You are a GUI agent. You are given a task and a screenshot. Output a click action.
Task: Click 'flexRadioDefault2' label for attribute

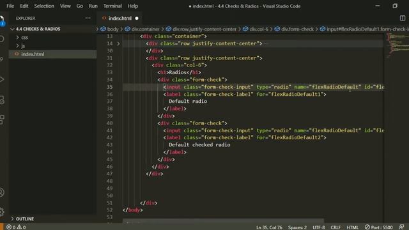[296, 137]
